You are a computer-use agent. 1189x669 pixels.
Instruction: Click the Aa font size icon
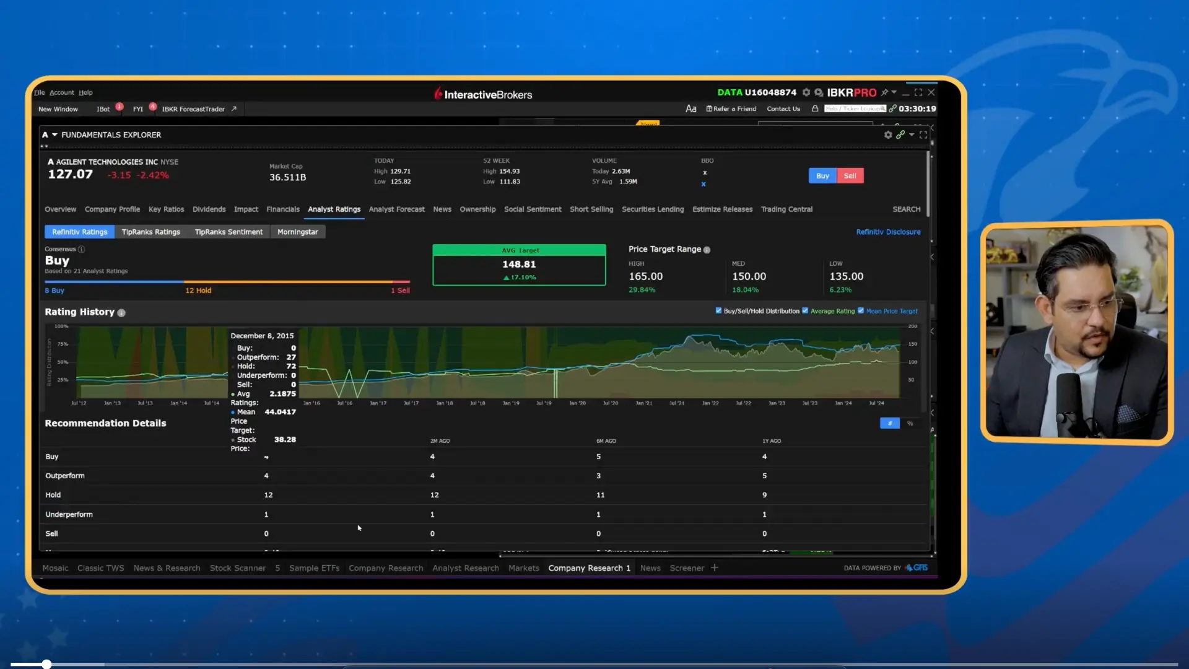pyautogui.click(x=691, y=108)
